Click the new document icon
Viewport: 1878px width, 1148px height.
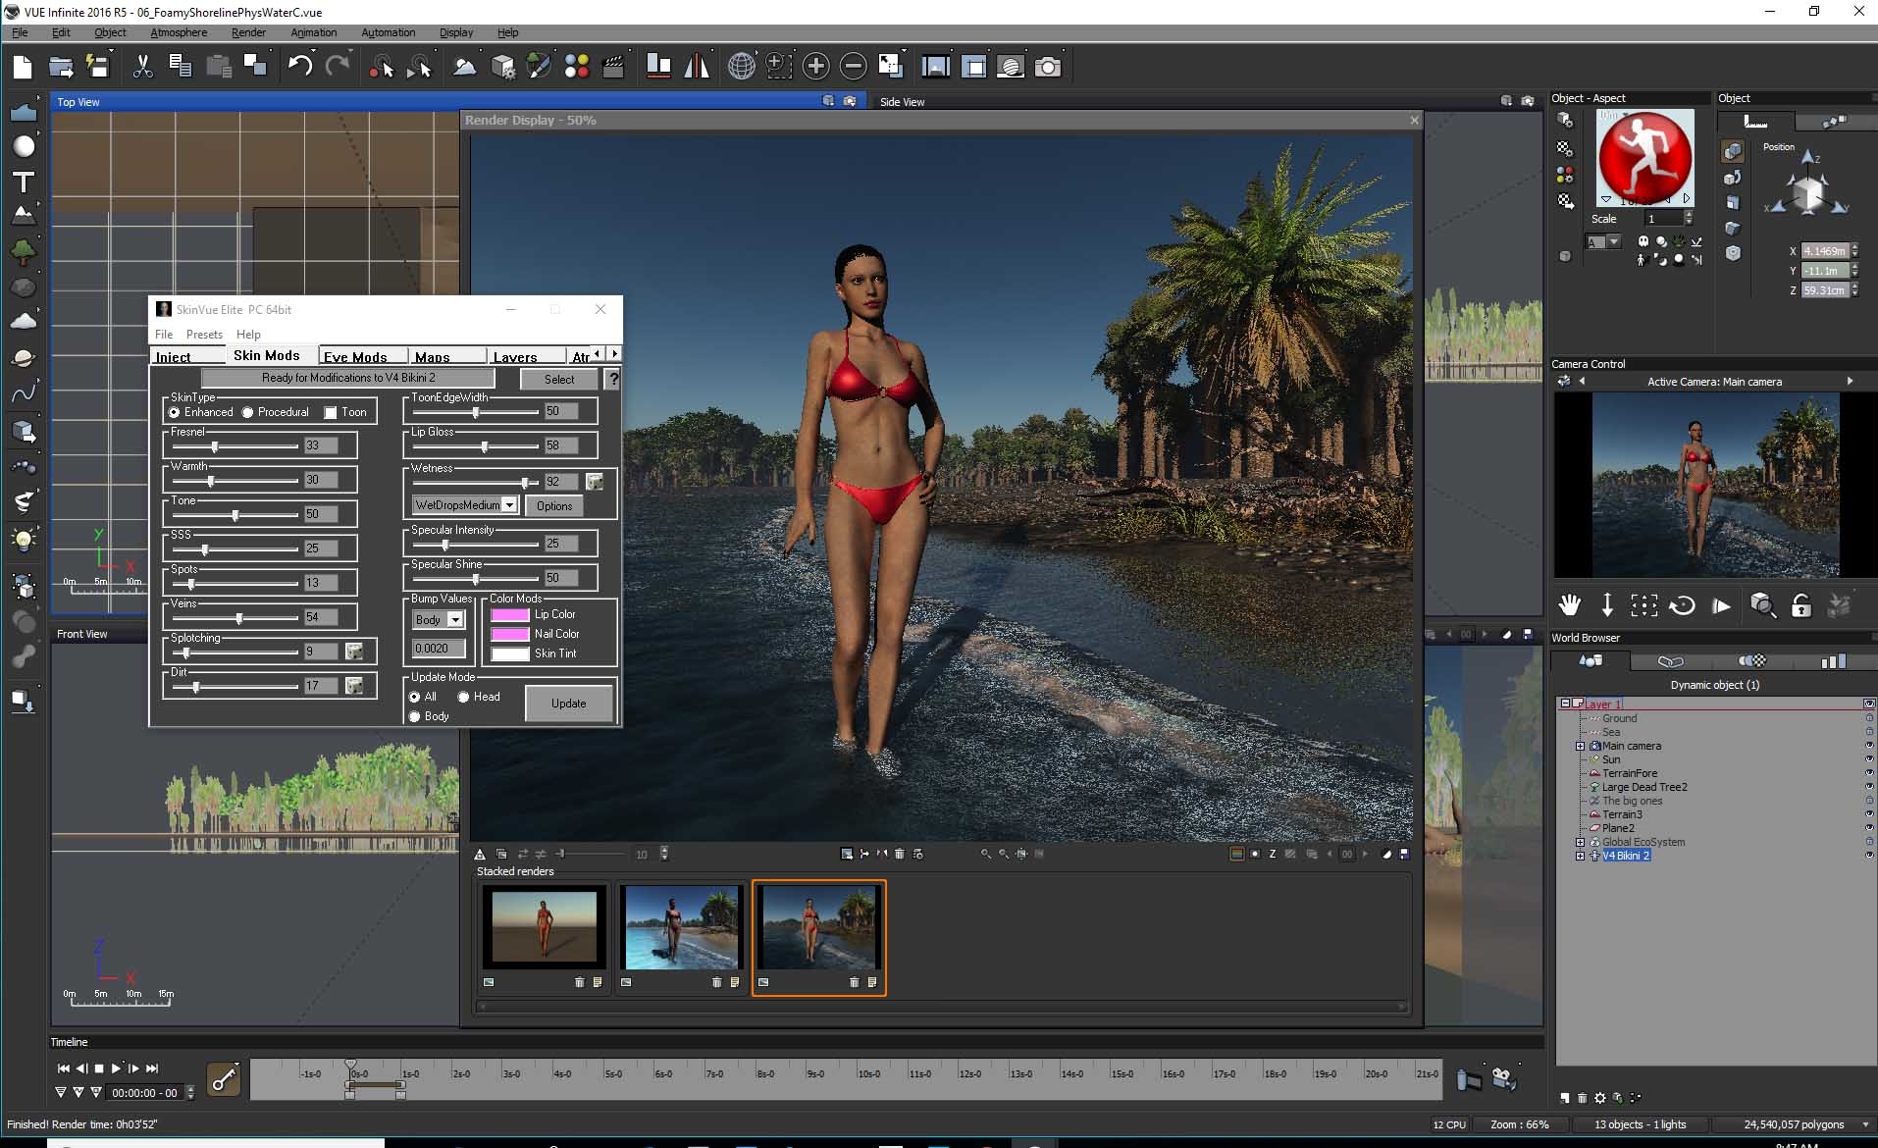(x=23, y=66)
